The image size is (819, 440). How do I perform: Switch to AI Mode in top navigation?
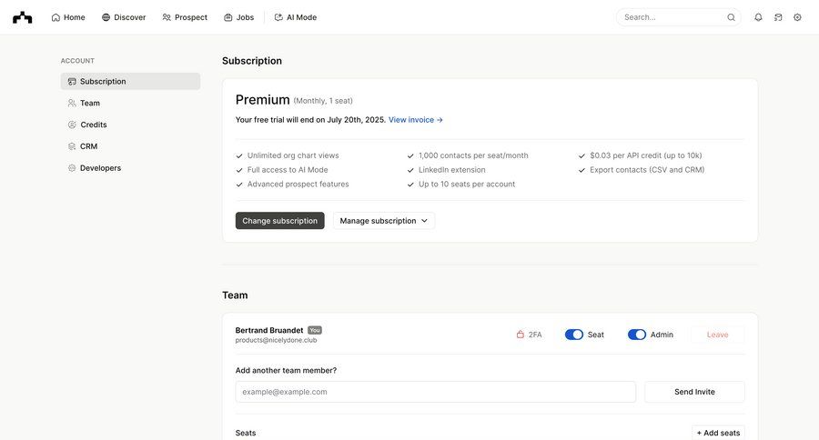pyautogui.click(x=296, y=17)
